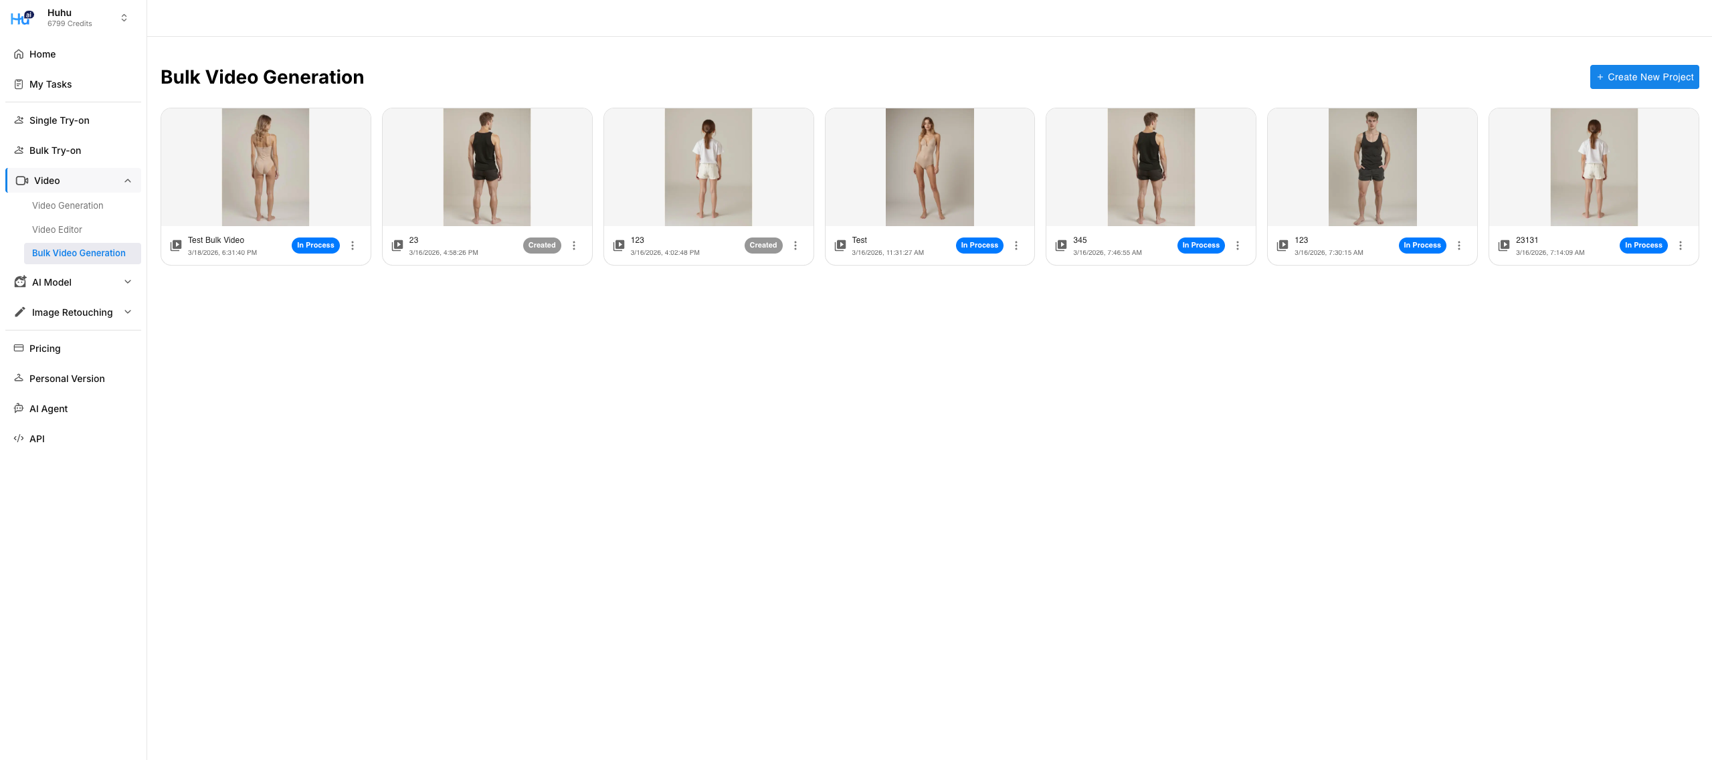Select Video Generation submenu item
The width and height of the screenshot is (1712, 760).
pyautogui.click(x=68, y=205)
